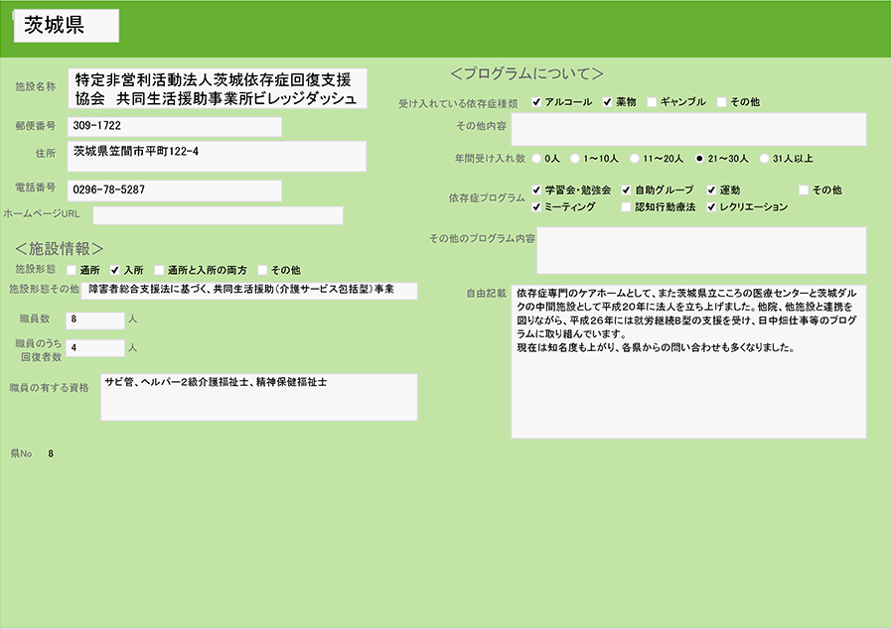Viewport: 891px width, 629px height.
Task: Uncheck the レクリエーション checkbox
Action: [711, 207]
